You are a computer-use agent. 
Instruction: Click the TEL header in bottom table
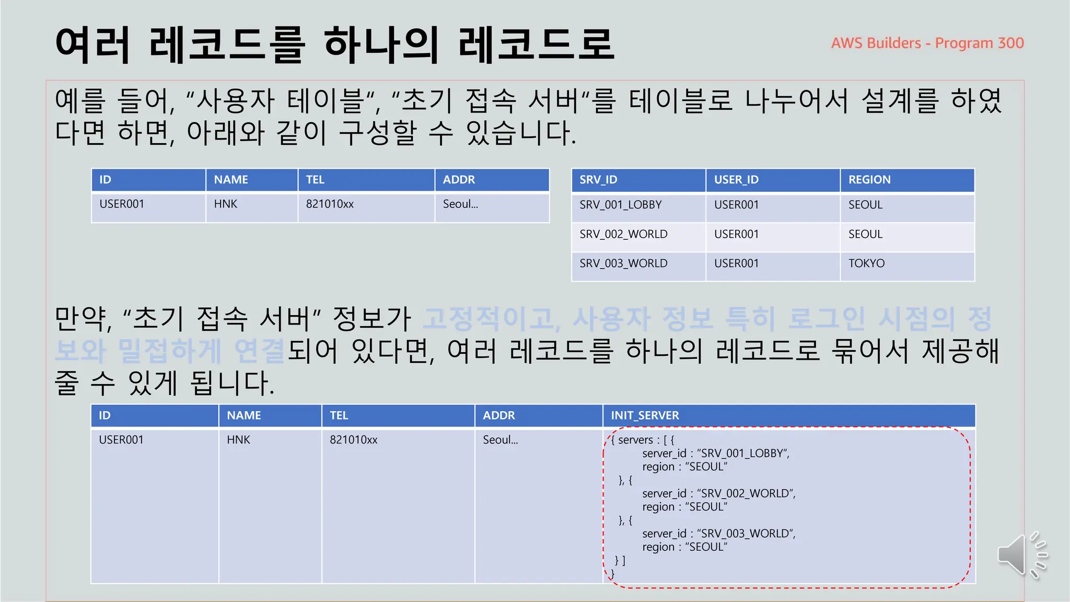point(398,415)
